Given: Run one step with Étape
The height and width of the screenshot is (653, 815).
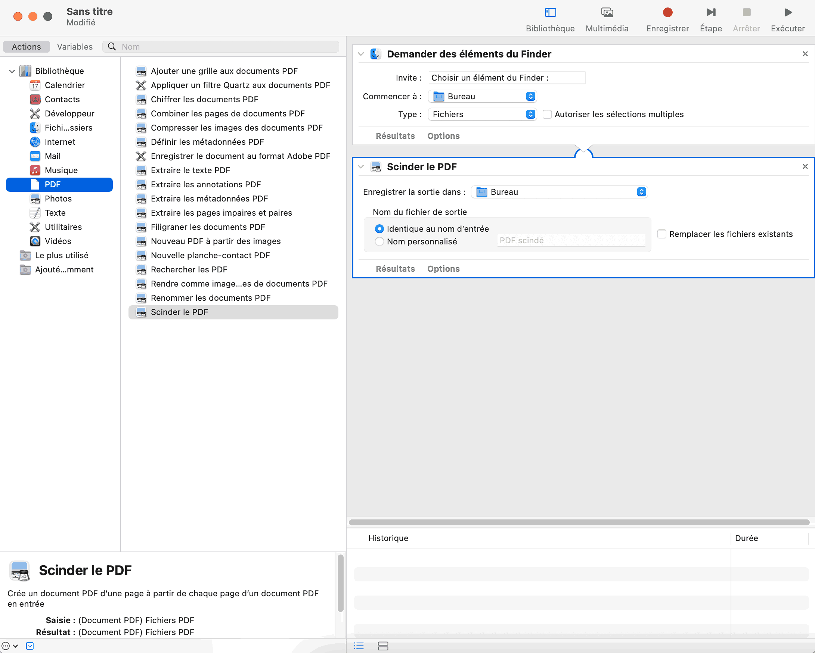Looking at the screenshot, I should [711, 12].
